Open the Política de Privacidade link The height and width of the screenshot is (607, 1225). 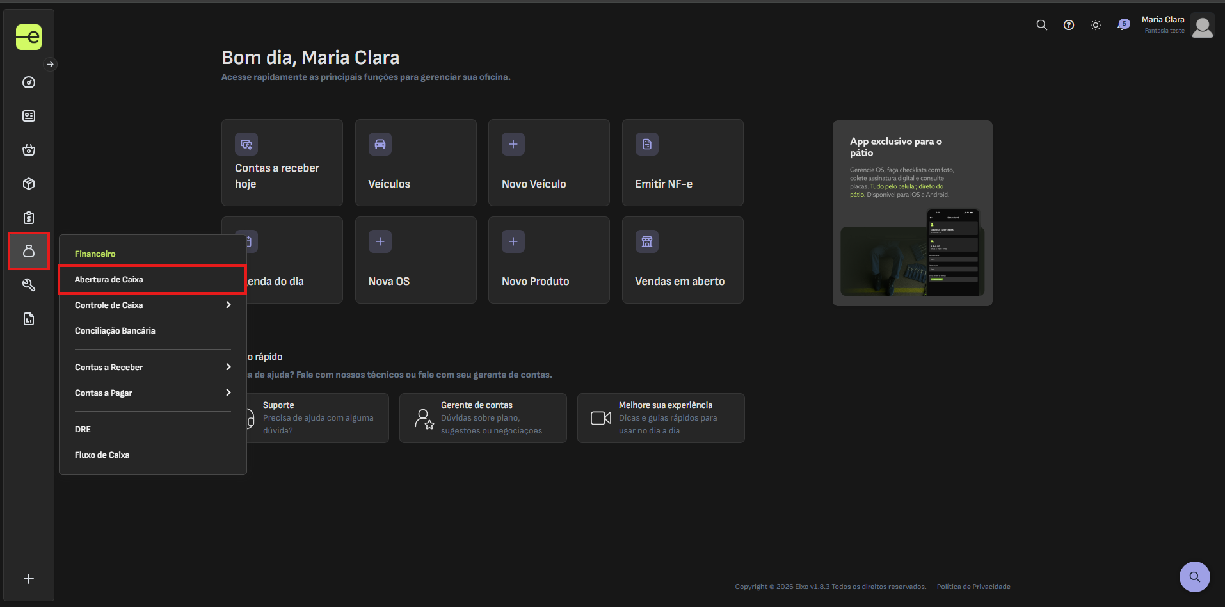(973, 587)
